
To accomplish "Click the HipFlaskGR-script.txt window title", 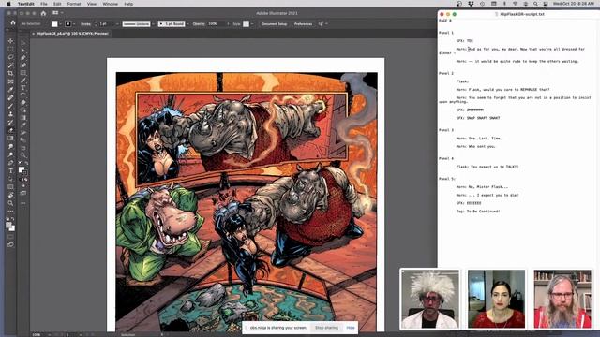I will point(522,14).
